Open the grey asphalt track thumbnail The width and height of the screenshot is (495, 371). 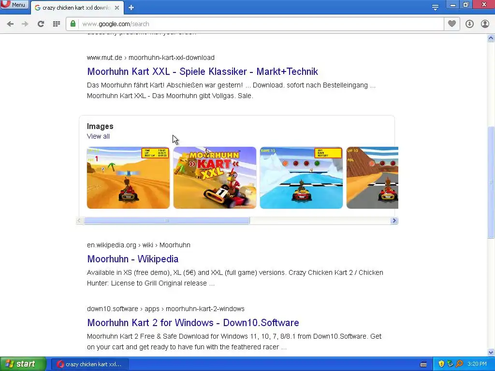click(372, 178)
